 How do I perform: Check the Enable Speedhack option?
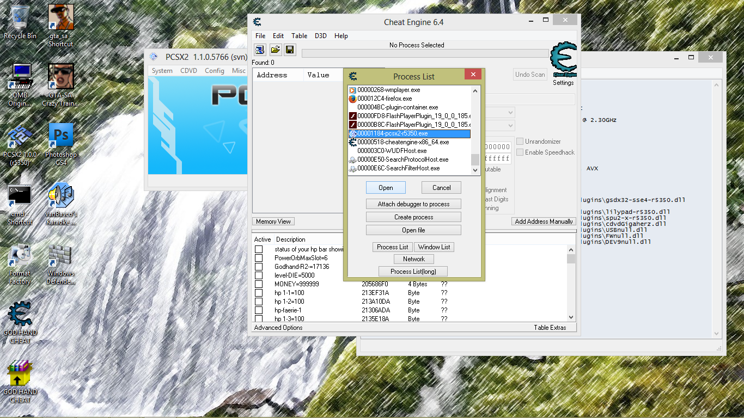click(x=520, y=152)
